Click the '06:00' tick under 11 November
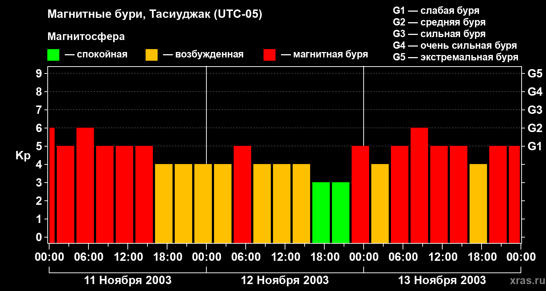The height and width of the screenshot is (291, 546). pyautogui.click(x=88, y=257)
